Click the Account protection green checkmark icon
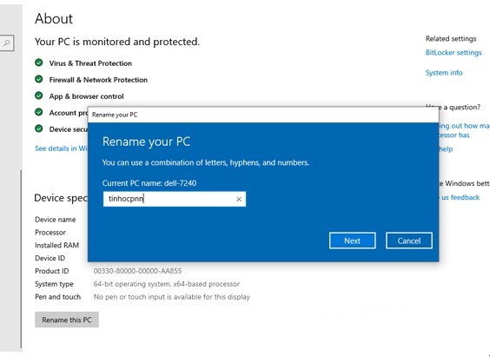Image resolution: width=490 pixels, height=356 pixels. [39, 112]
